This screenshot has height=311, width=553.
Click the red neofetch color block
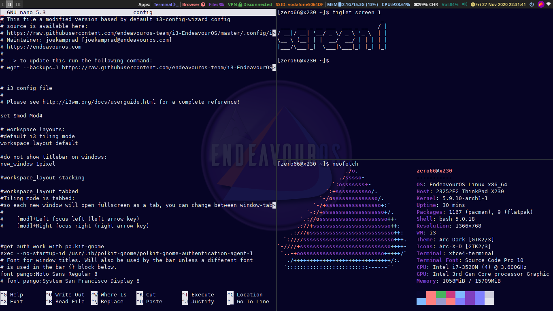[431, 294]
